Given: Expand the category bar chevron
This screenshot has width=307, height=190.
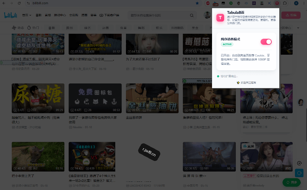Looking at the screenshot, I should (x=298, y=28).
